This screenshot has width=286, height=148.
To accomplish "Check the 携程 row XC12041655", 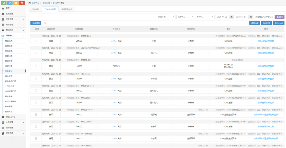I will (x=36, y=139).
